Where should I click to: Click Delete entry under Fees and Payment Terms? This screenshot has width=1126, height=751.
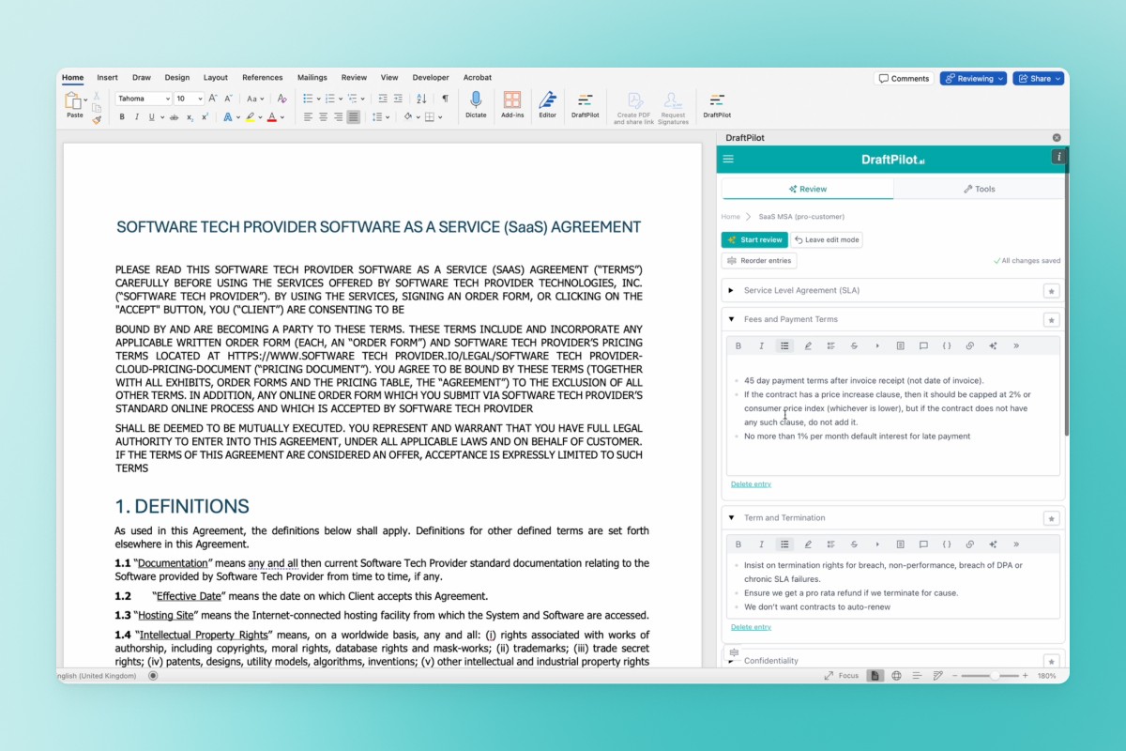[751, 484]
